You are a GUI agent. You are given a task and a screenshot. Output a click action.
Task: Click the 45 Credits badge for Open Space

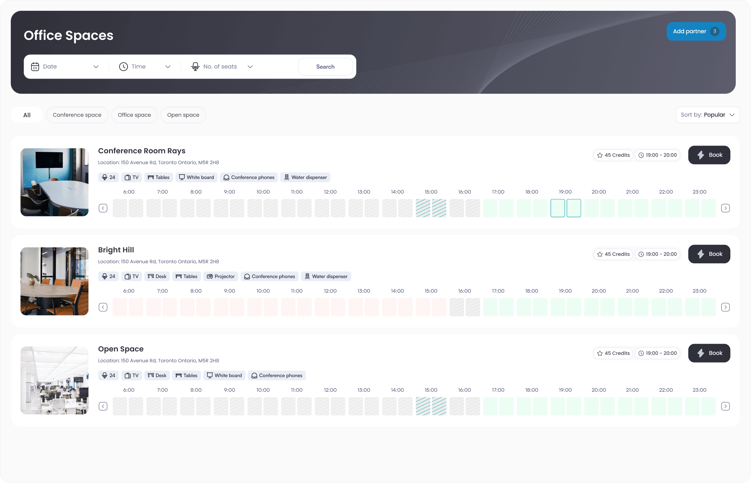point(613,353)
